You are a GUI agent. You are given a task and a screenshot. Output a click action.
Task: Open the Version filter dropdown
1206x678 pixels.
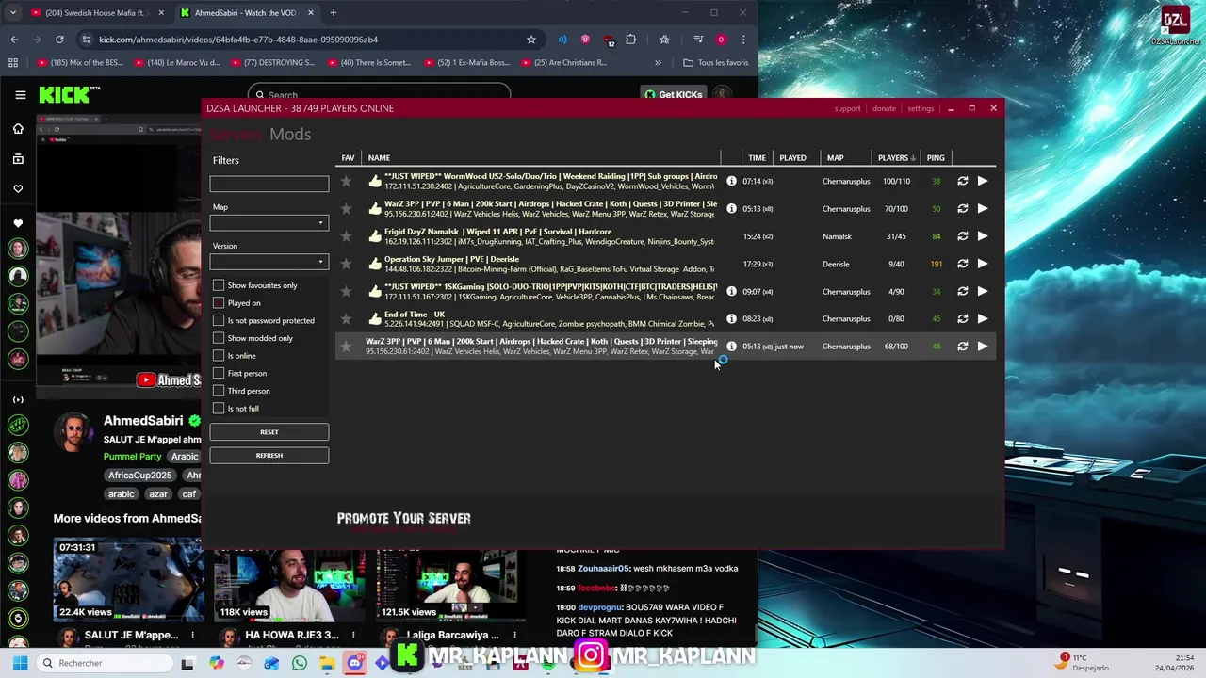click(x=269, y=262)
